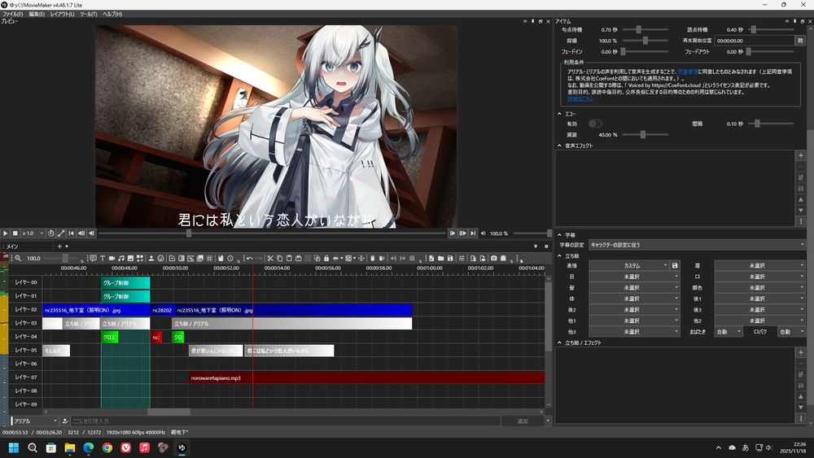Open the ツール(T) menu
The width and height of the screenshot is (814, 458).
tap(88, 15)
